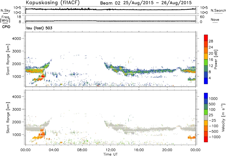The image size is (226, 156).
Task: Click the 'Slant Range [km]' label of the velocity panel
Action: [x=8, y=117]
